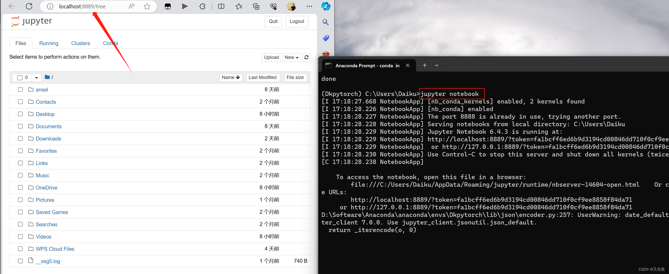
Task: Close the Anaconda Prompt tab
Action: [x=407, y=65]
